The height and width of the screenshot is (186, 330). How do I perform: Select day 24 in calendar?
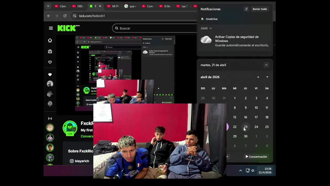click(256, 127)
